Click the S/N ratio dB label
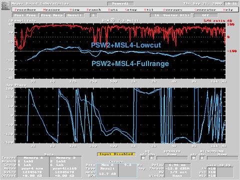Image resolution: width=240 pixels, height=180 pixels. tap(217, 20)
